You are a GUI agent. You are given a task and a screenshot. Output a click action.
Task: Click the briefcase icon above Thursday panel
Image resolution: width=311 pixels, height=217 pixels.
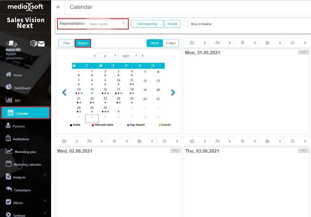[x=268, y=141]
